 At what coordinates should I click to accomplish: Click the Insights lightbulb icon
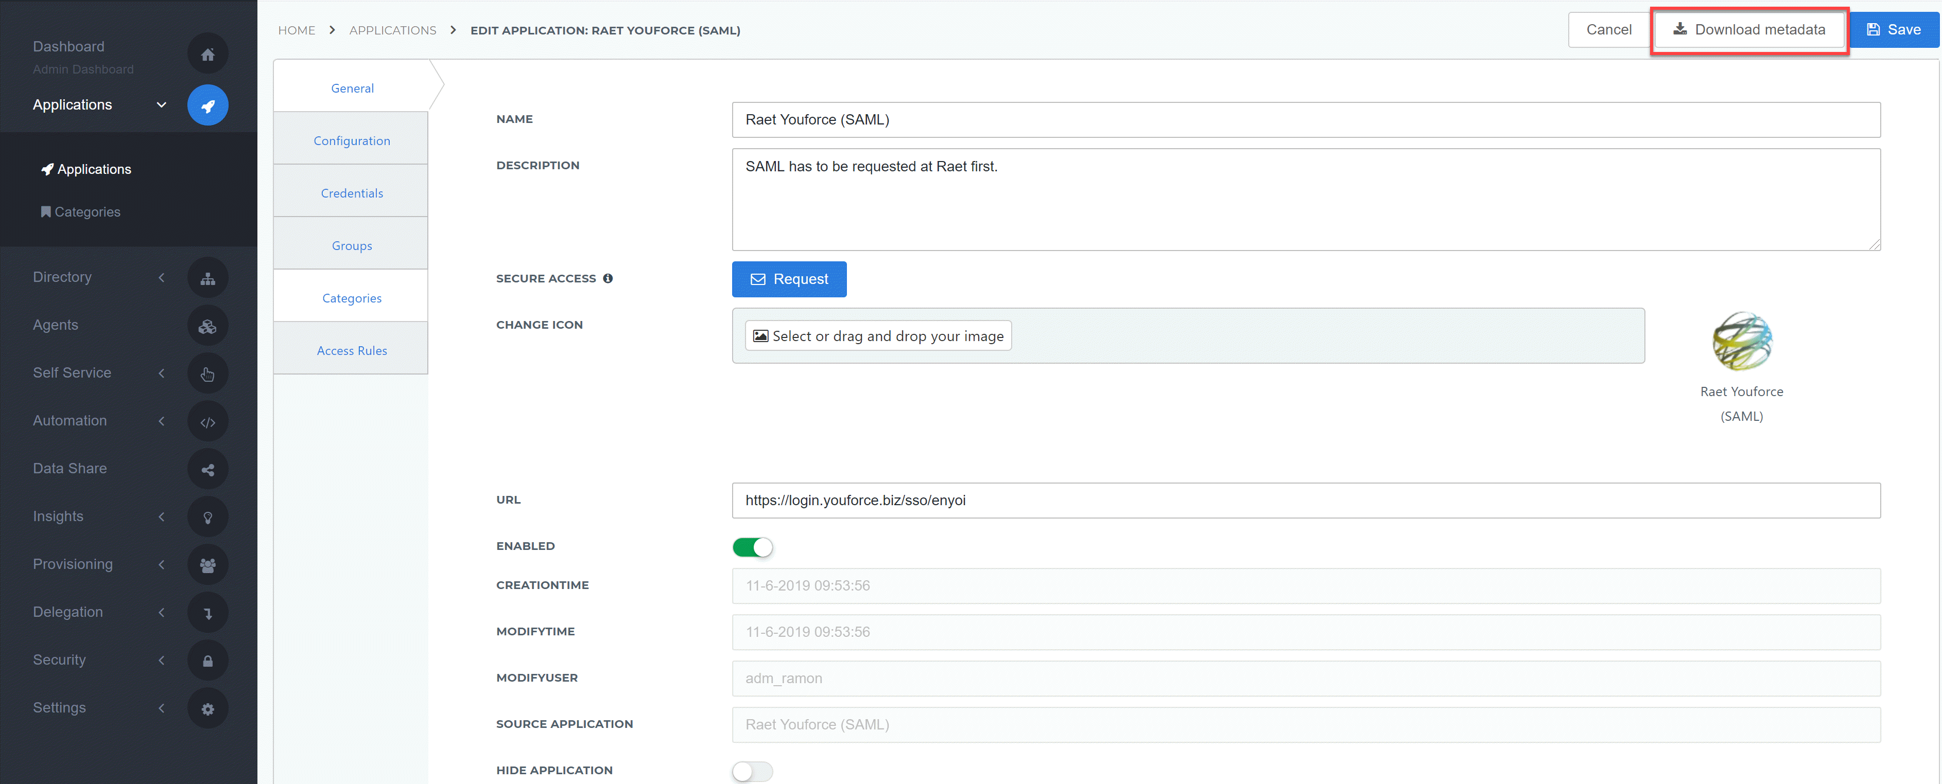click(207, 518)
